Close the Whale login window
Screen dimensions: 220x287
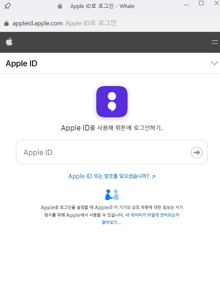click(x=217, y=3)
